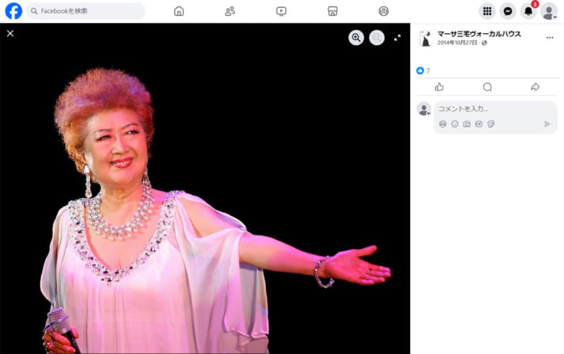The width and height of the screenshot is (564, 354).
Task: Open the 2014年10月27日 post date link
Action: (457, 43)
